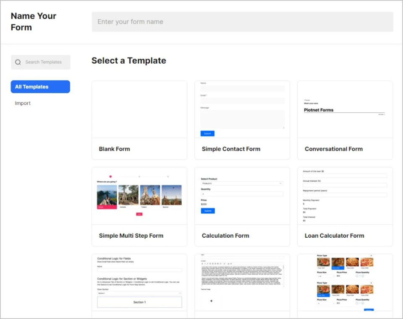
Task: Select the rich text editor template preview
Action: click(242, 282)
